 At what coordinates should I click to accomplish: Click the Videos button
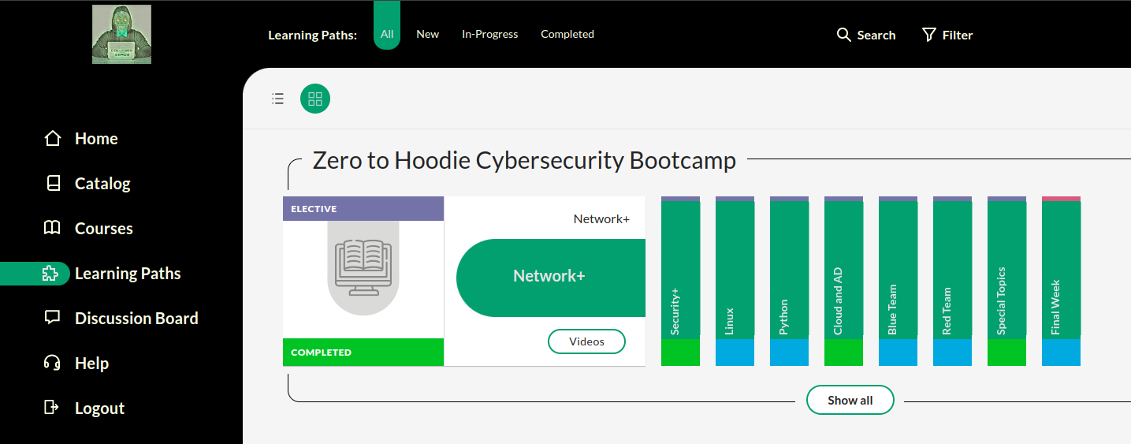(586, 341)
